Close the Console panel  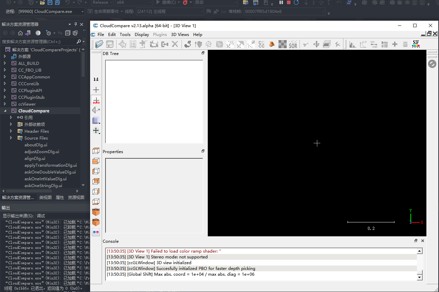pyautogui.click(x=423, y=241)
